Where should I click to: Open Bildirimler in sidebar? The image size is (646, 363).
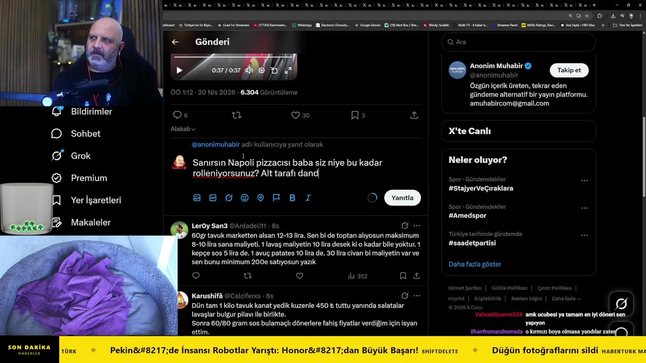coord(82,111)
